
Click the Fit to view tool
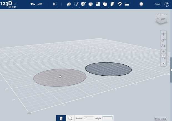[163, 51]
